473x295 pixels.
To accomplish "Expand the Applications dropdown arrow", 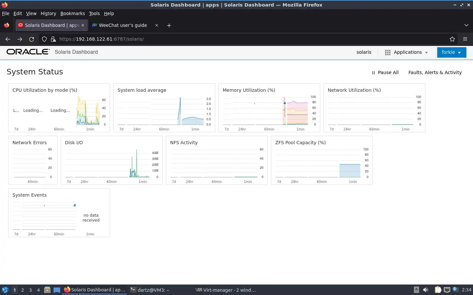I will click(x=426, y=52).
